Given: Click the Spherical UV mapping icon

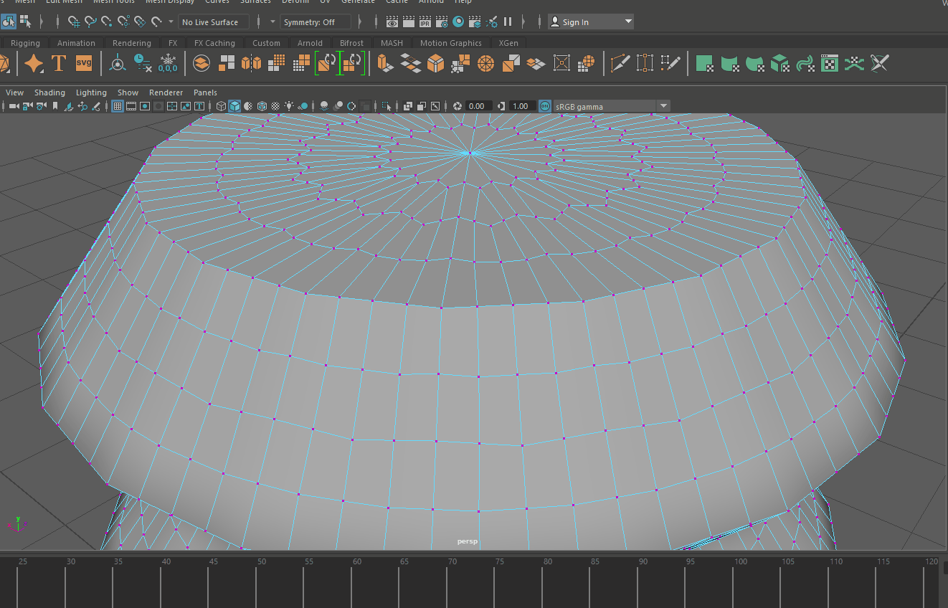Looking at the screenshot, I should point(754,64).
